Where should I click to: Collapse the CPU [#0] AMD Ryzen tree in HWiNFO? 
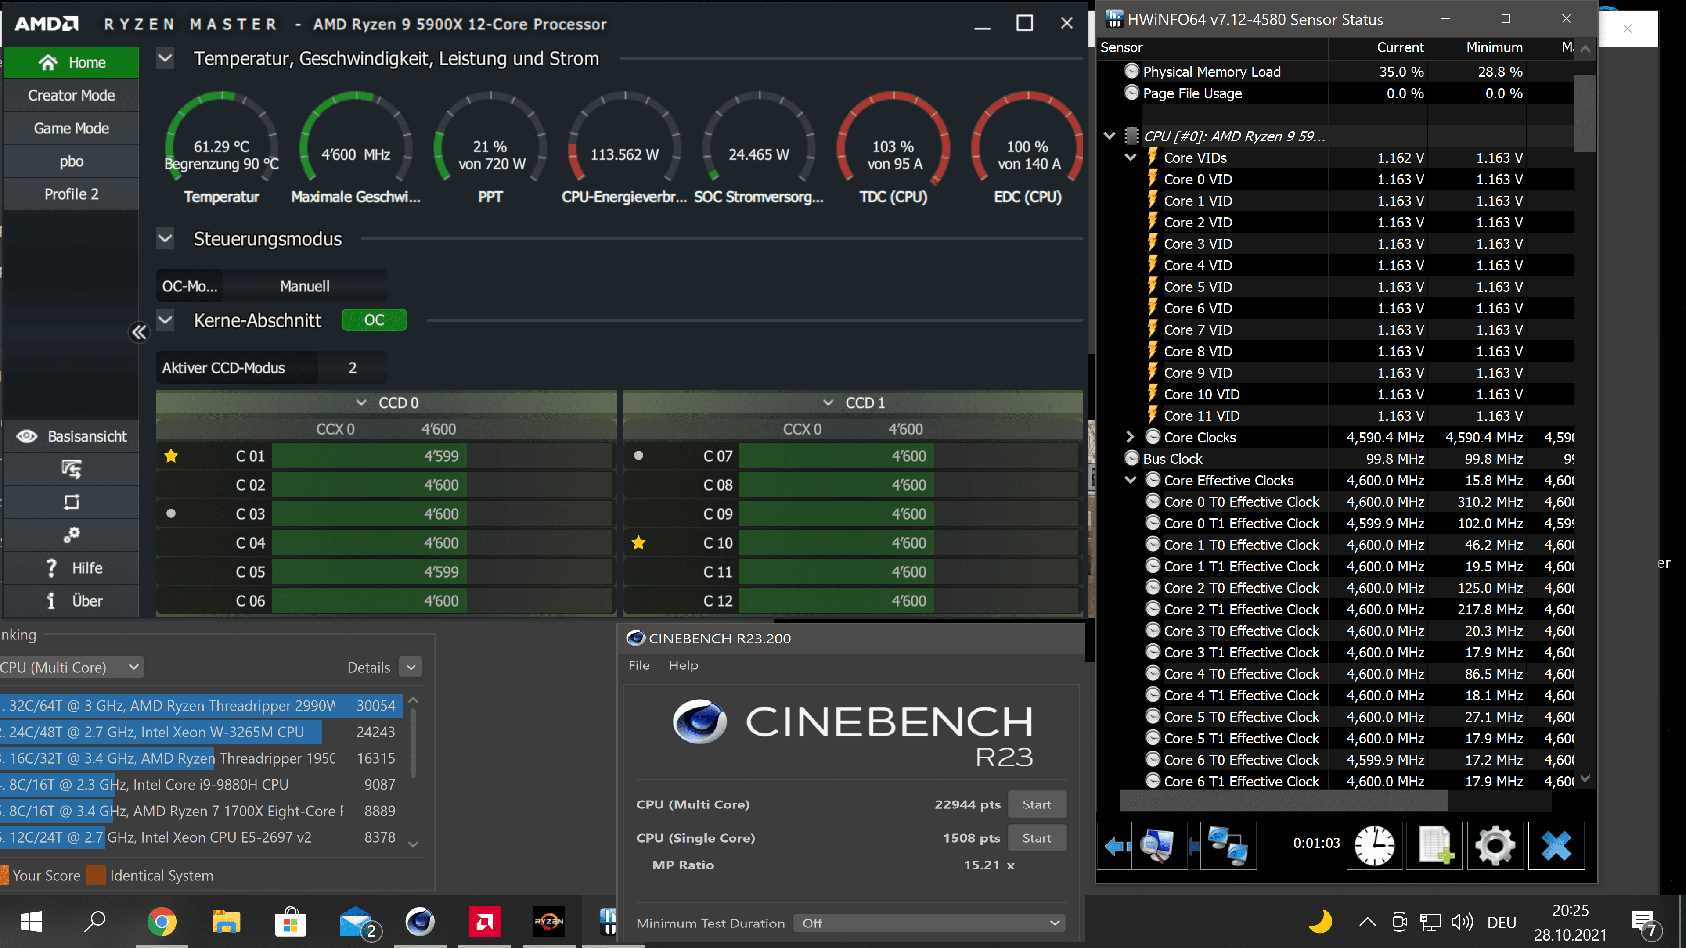tap(1109, 136)
